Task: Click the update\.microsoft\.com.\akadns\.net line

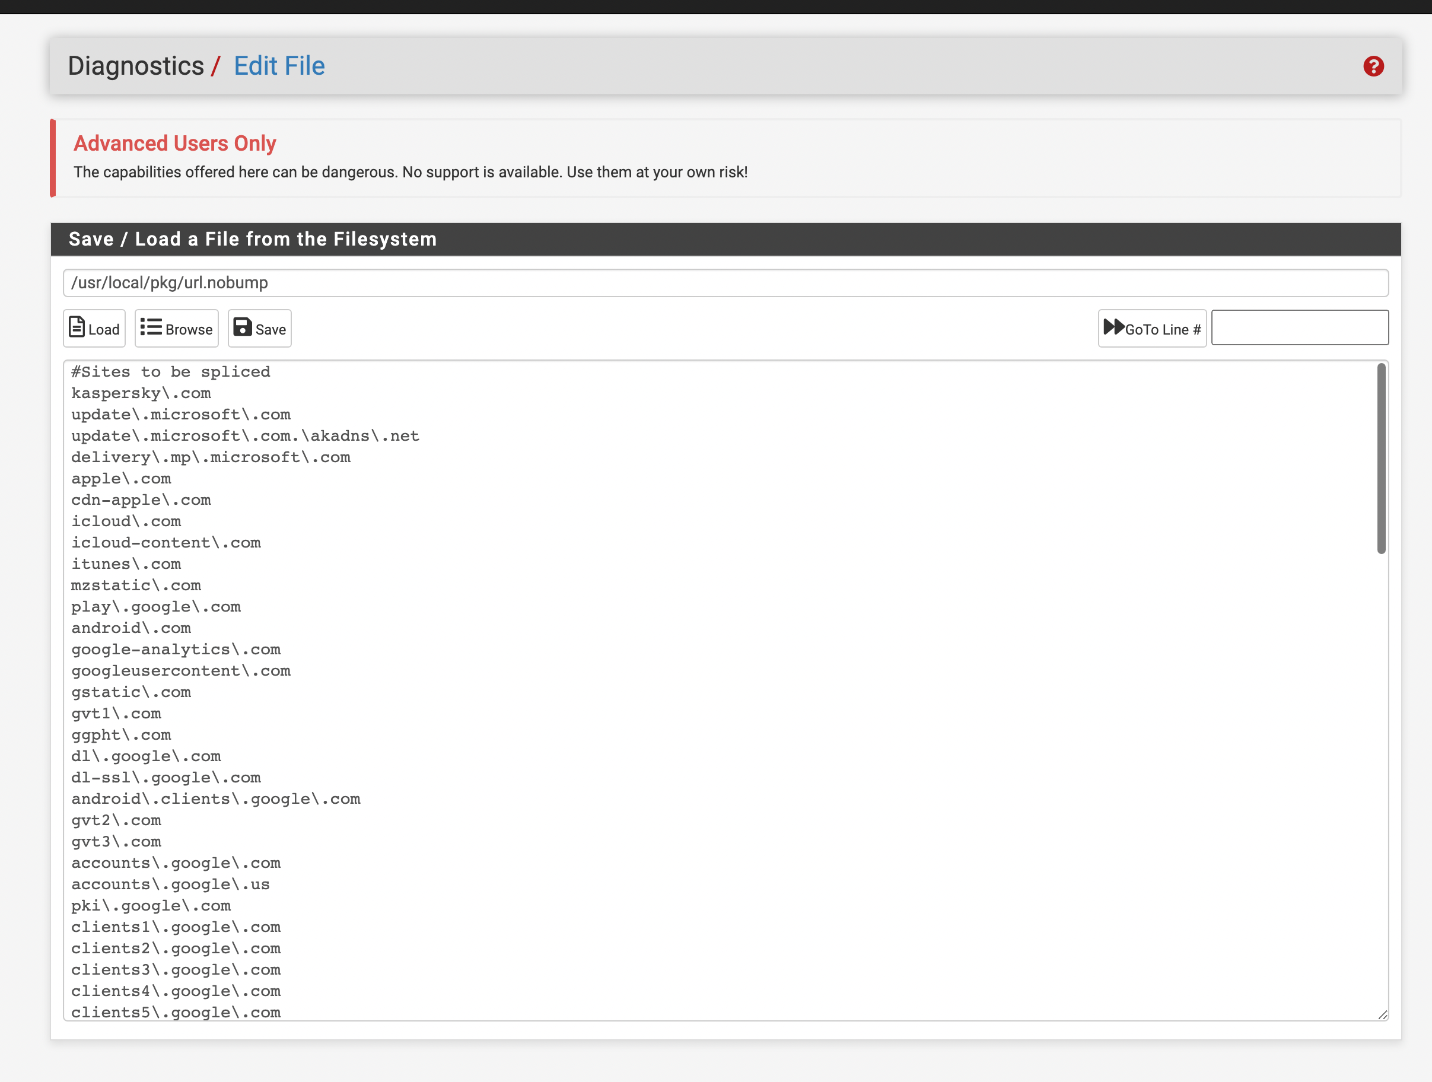Action: [246, 436]
